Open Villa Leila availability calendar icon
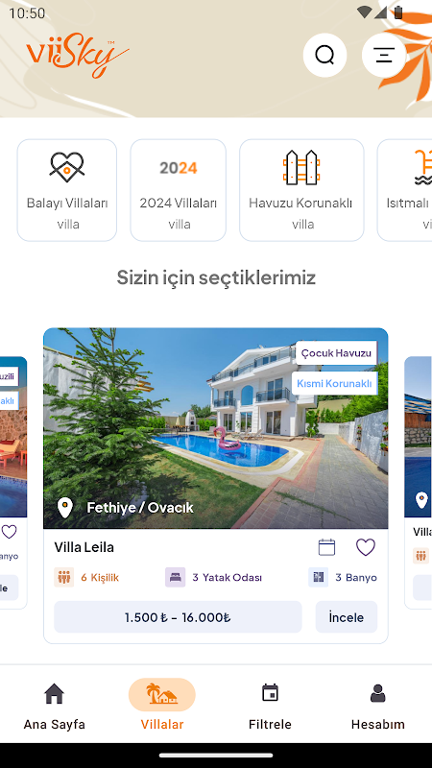The image size is (432, 768). coord(326,547)
